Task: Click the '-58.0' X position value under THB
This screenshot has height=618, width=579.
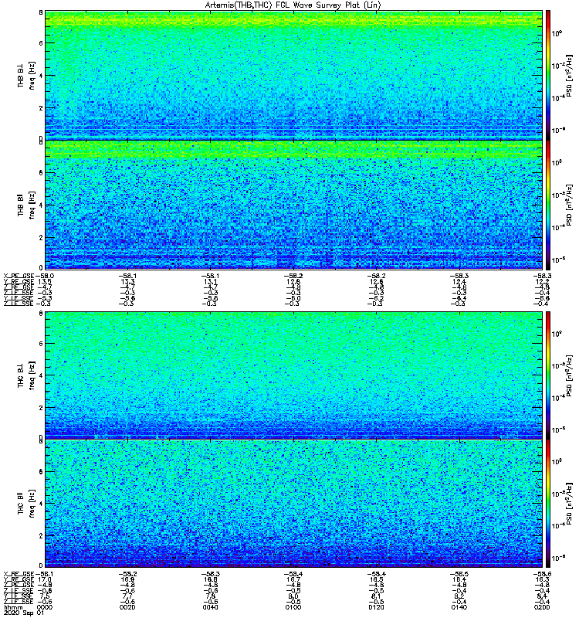Action: (x=45, y=276)
